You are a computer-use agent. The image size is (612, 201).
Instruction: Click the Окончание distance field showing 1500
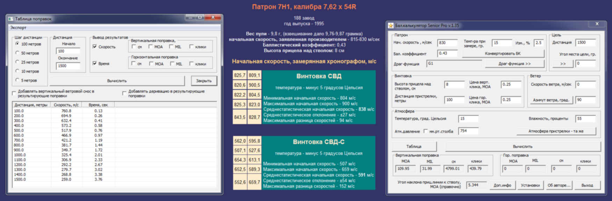68,66
